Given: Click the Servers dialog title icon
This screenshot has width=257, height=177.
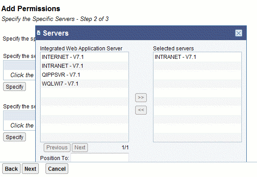Looking at the screenshot, I should [x=38, y=33].
